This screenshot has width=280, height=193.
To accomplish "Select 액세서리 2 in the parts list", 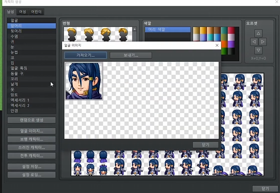I will (x=32, y=106).
